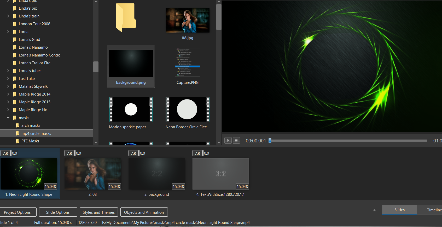The height and width of the screenshot is (227, 442).
Task: Click the 08.jpg image thumbnail
Action: tap(187, 20)
